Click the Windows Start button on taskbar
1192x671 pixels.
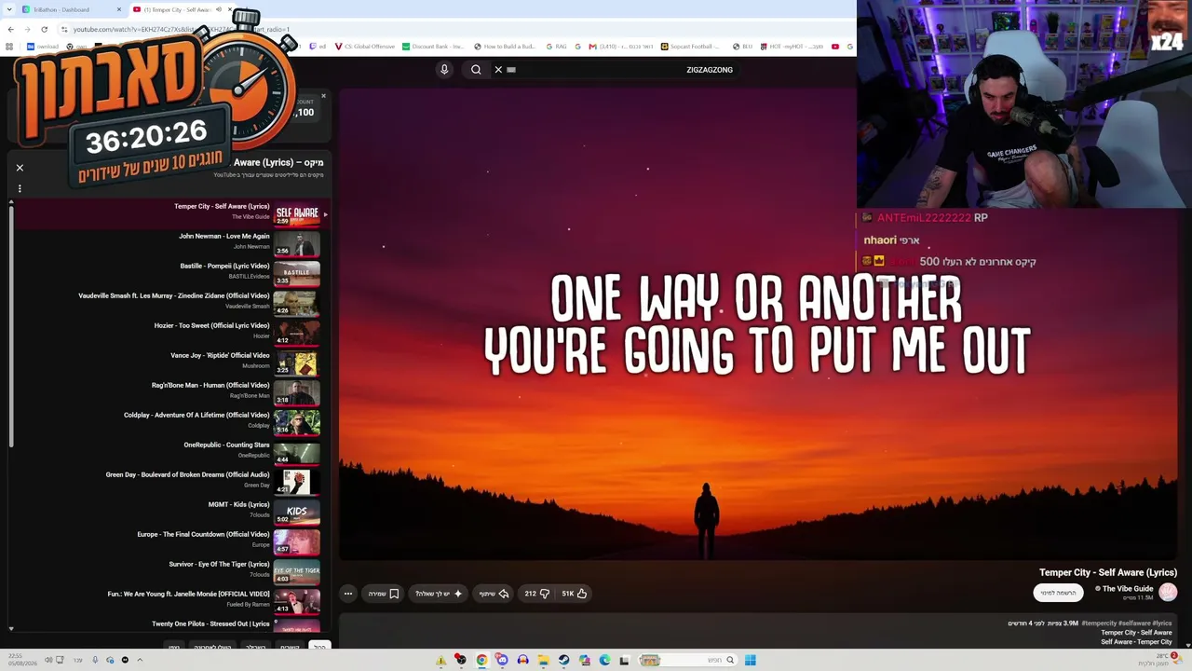coord(750,660)
